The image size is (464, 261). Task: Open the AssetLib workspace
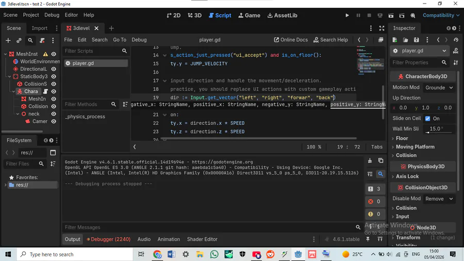pyautogui.click(x=283, y=15)
